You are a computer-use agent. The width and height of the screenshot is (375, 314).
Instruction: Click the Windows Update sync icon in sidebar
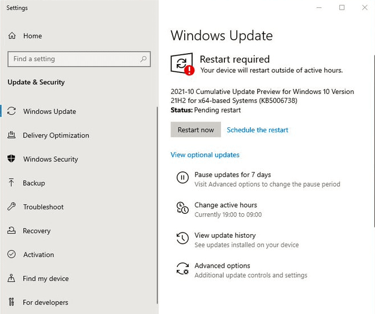click(x=11, y=111)
